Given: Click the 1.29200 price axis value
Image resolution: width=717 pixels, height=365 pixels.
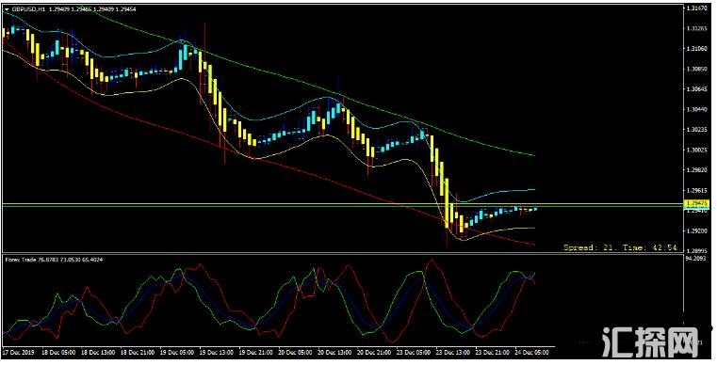Looking at the screenshot, I should (x=696, y=231).
